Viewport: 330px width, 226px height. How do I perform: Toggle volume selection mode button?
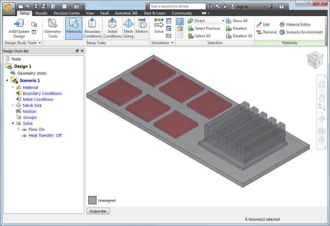(x=180, y=21)
